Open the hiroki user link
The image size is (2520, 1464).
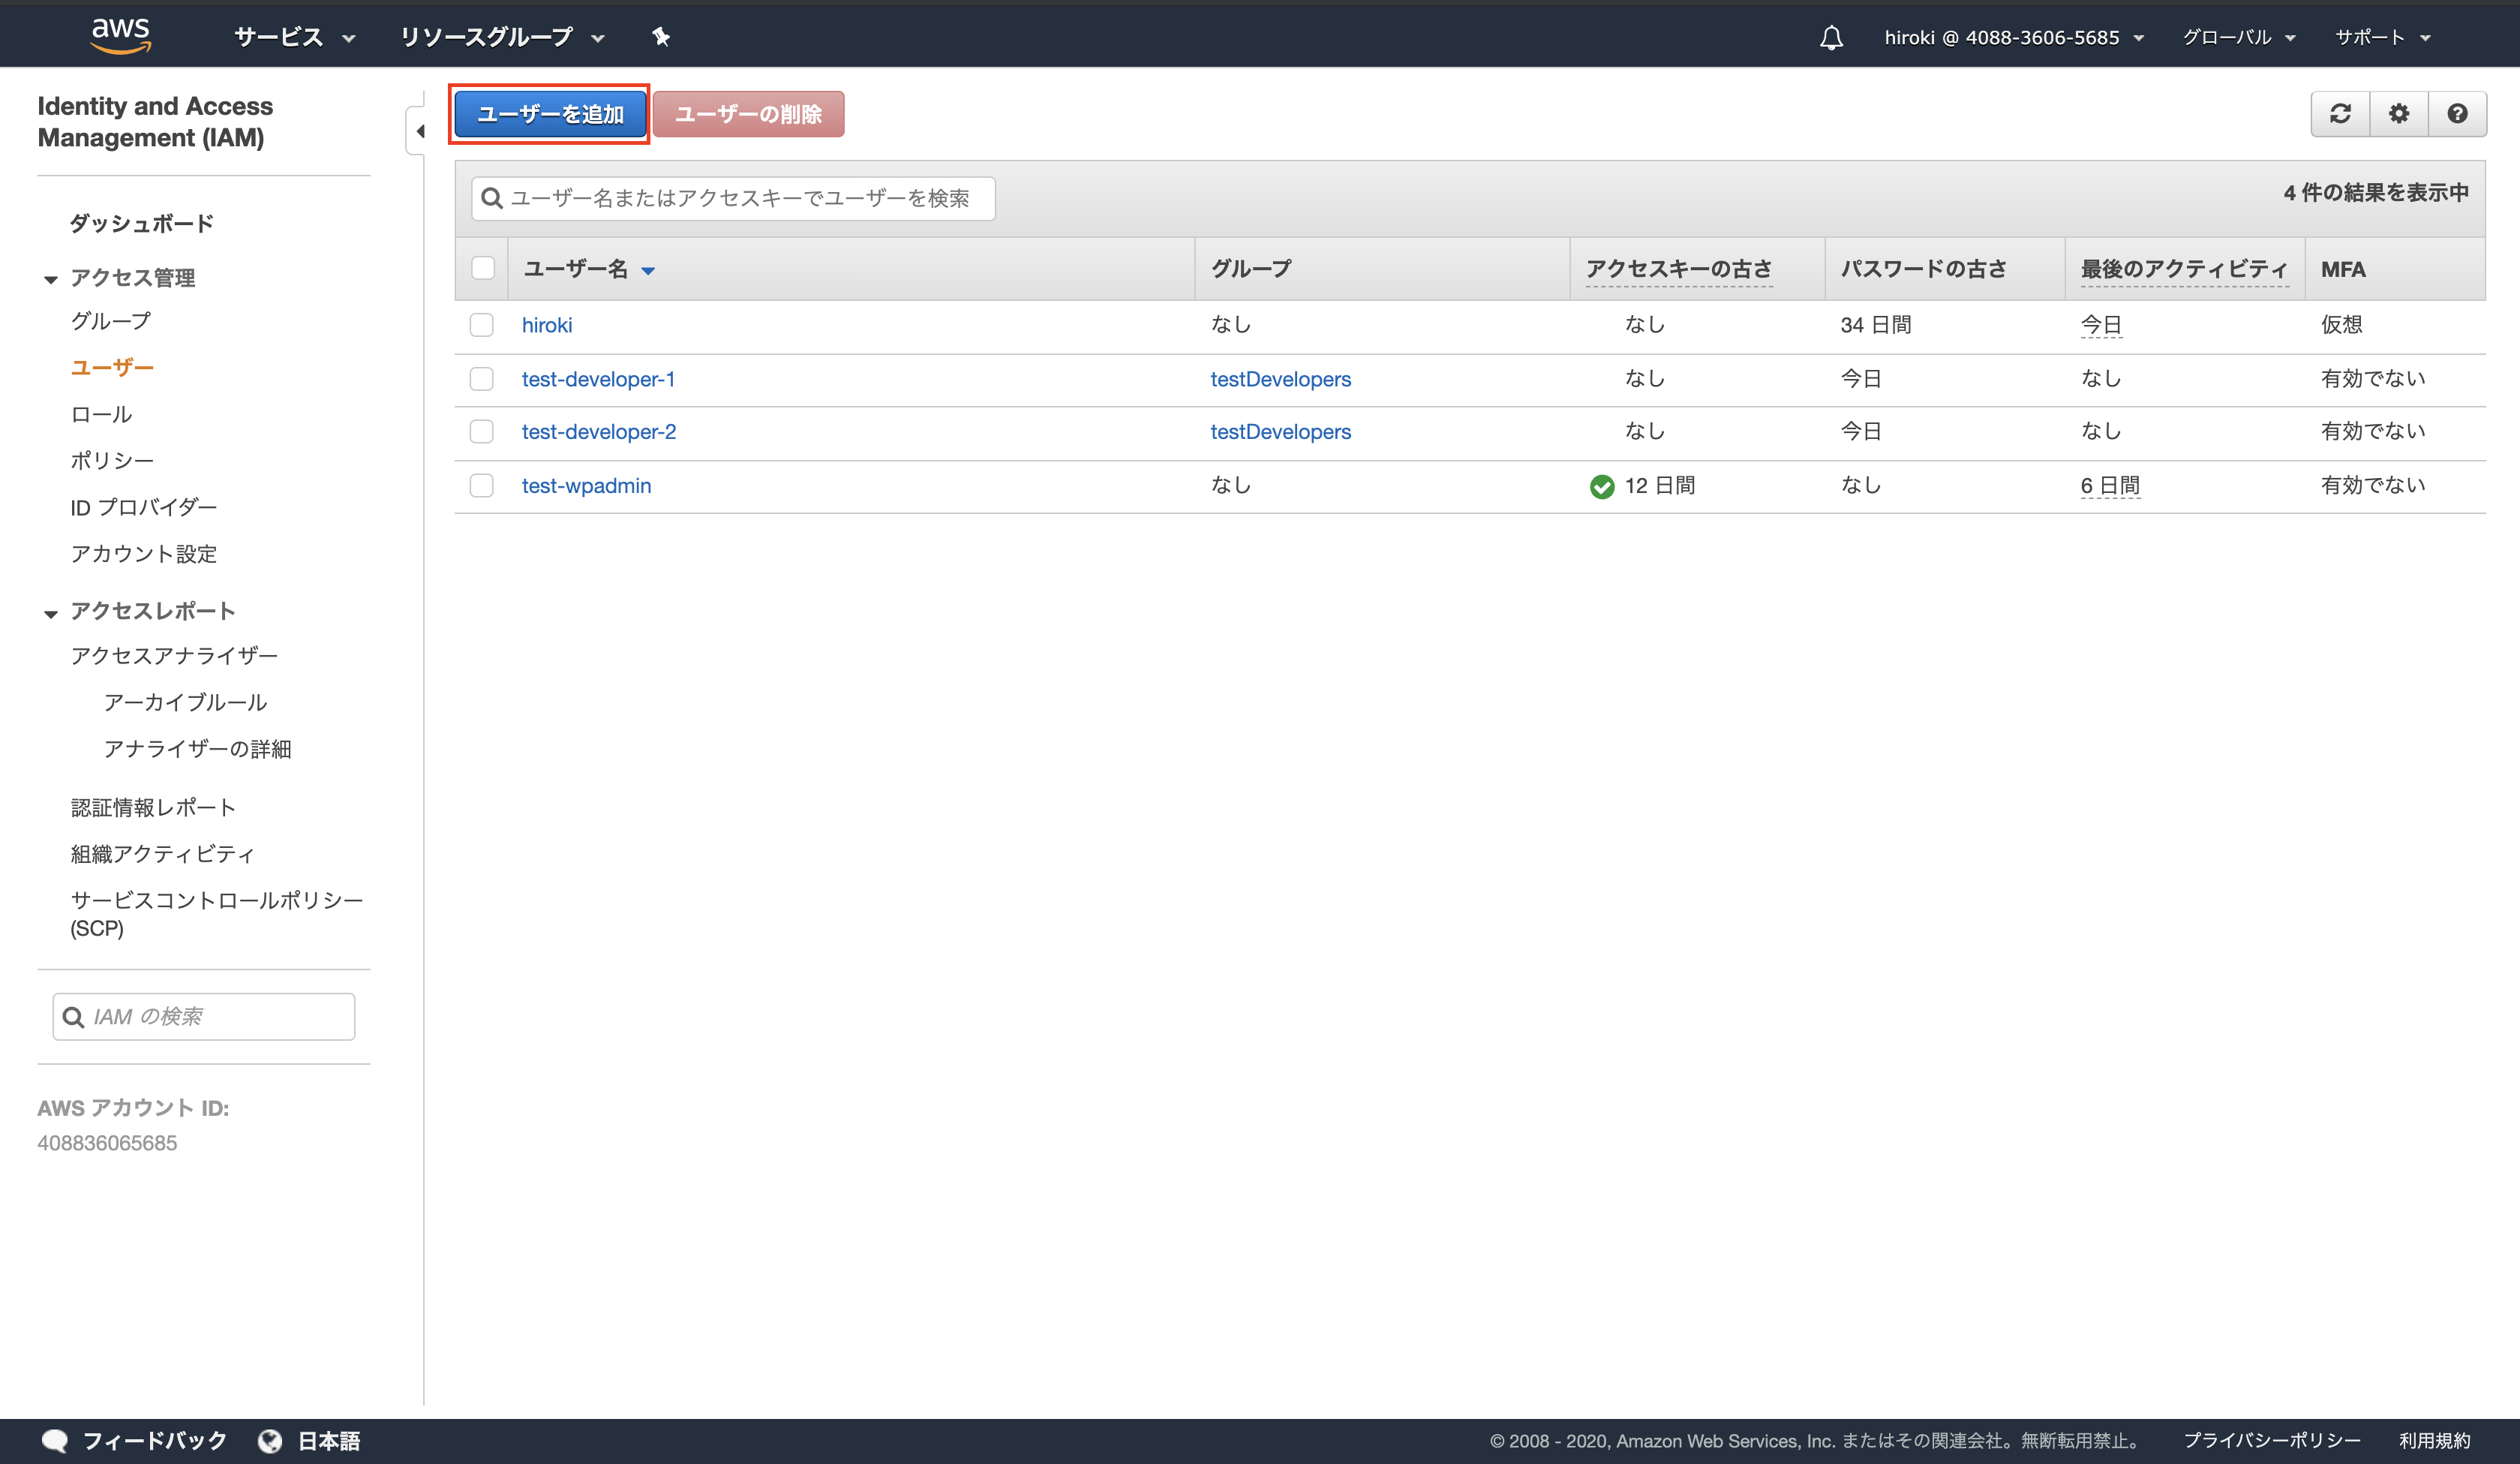click(547, 325)
